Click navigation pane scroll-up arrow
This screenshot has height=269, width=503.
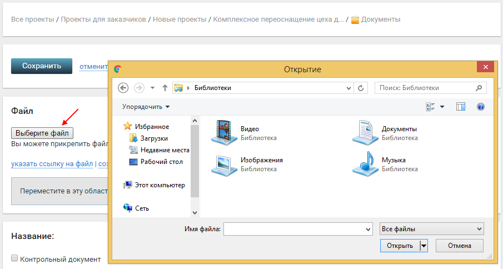pos(195,121)
